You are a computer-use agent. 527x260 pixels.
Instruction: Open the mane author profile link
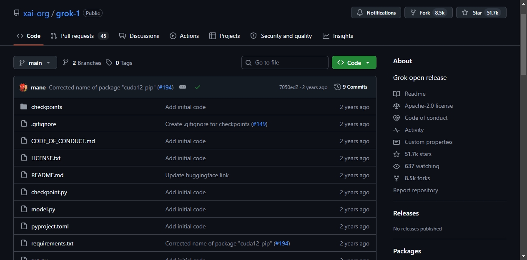pos(38,87)
